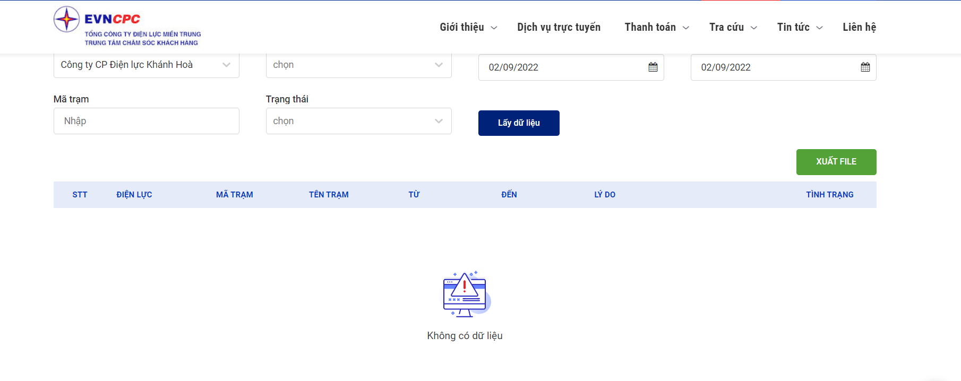Click the EVNCPC star logo icon
The height and width of the screenshot is (381, 961).
tap(67, 20)
